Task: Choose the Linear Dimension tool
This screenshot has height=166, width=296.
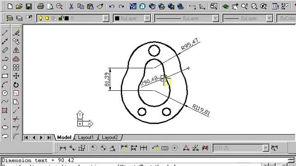Action: pos(63,148)
